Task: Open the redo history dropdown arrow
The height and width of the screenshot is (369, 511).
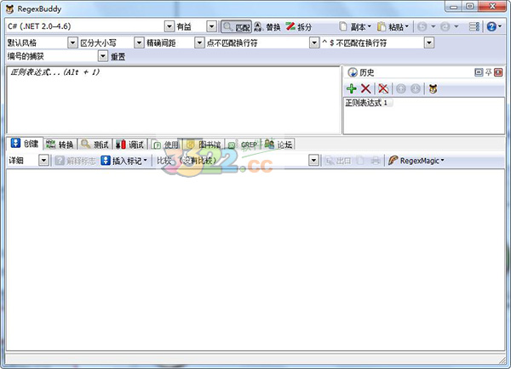Action: (x=456, y=26)
